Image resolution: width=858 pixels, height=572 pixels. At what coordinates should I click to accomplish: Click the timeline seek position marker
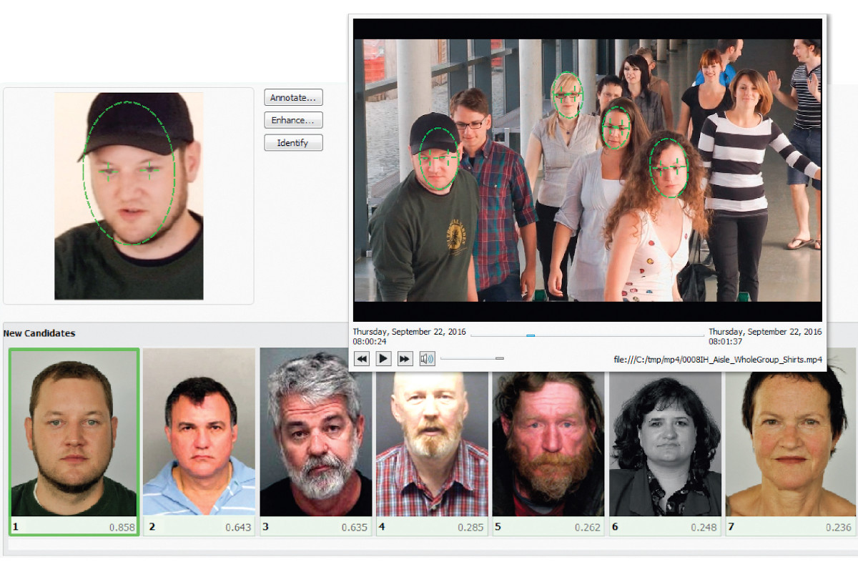point(530,333)
